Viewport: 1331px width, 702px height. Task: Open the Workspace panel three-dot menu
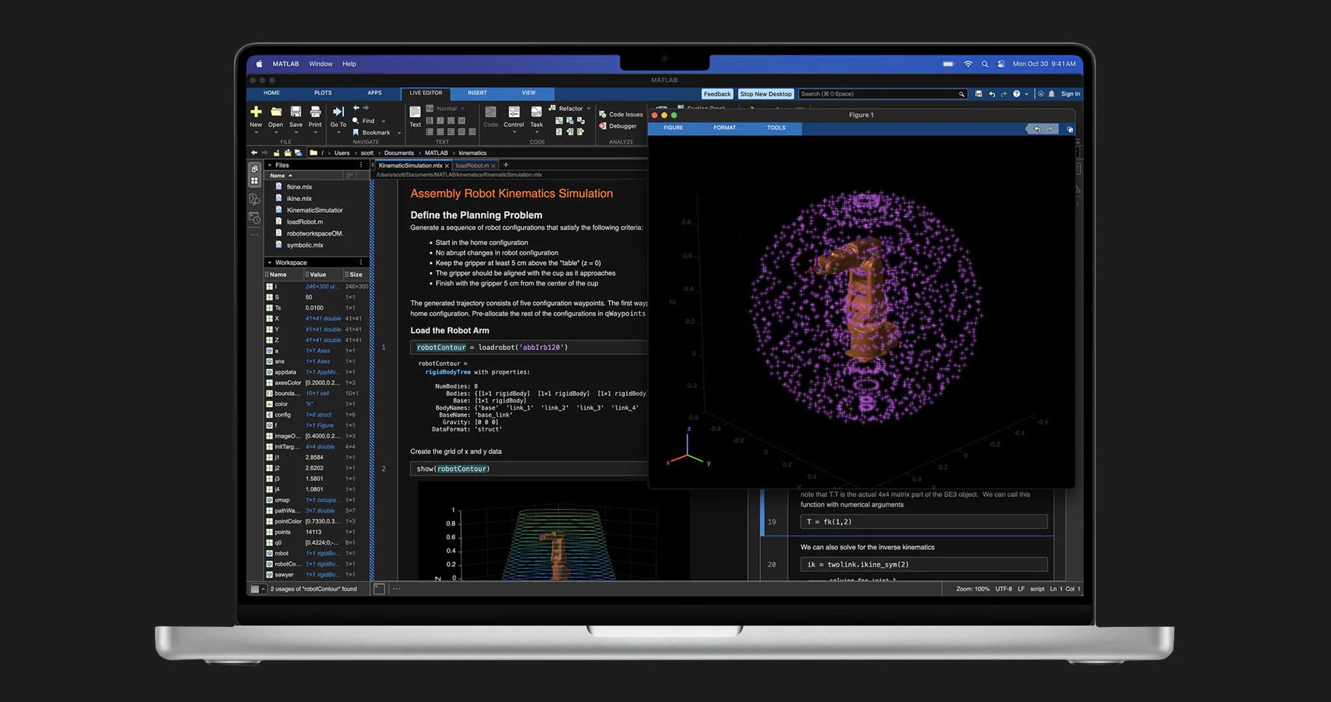361,263
